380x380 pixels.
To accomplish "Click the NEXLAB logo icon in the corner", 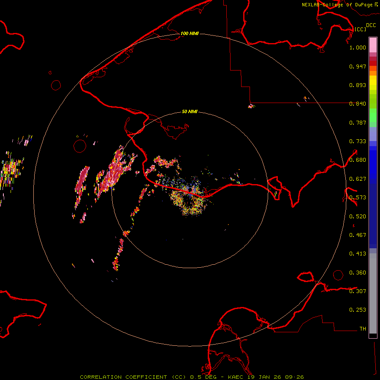I will coord(376,4).
